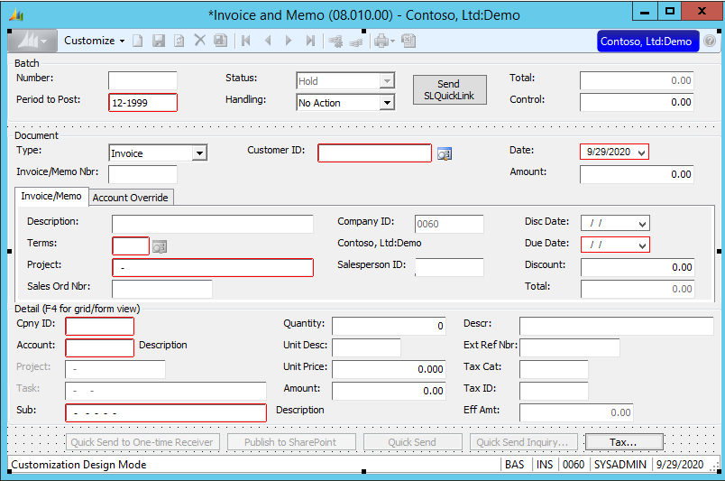The height and width of the screenshot is (481, 725).
Task: Open the Due Date picker dropdown
Action: 642,245
